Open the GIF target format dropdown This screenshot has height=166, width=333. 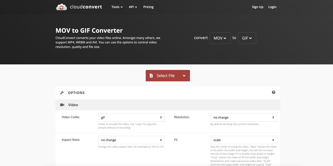(247, 38)
